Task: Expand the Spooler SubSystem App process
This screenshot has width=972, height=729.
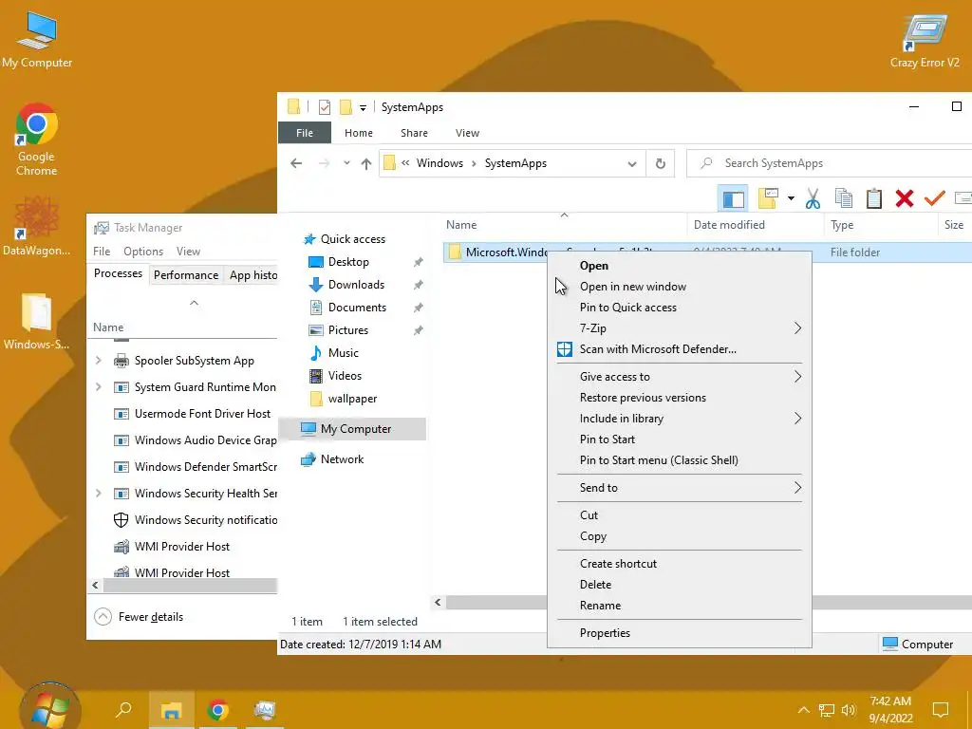Action: tap(99, 360)
